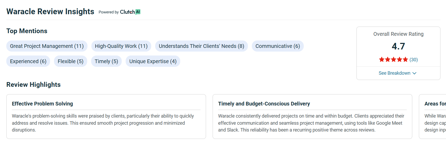Open the Effective Problem Solving highlight card
The image size is (446, 141).
tap(106, 117)
